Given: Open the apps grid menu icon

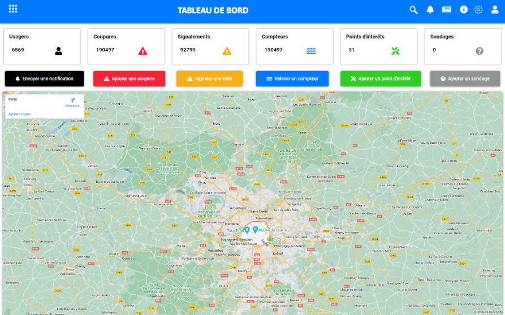Looking at the screenshot, I should (x=13, y=9).
